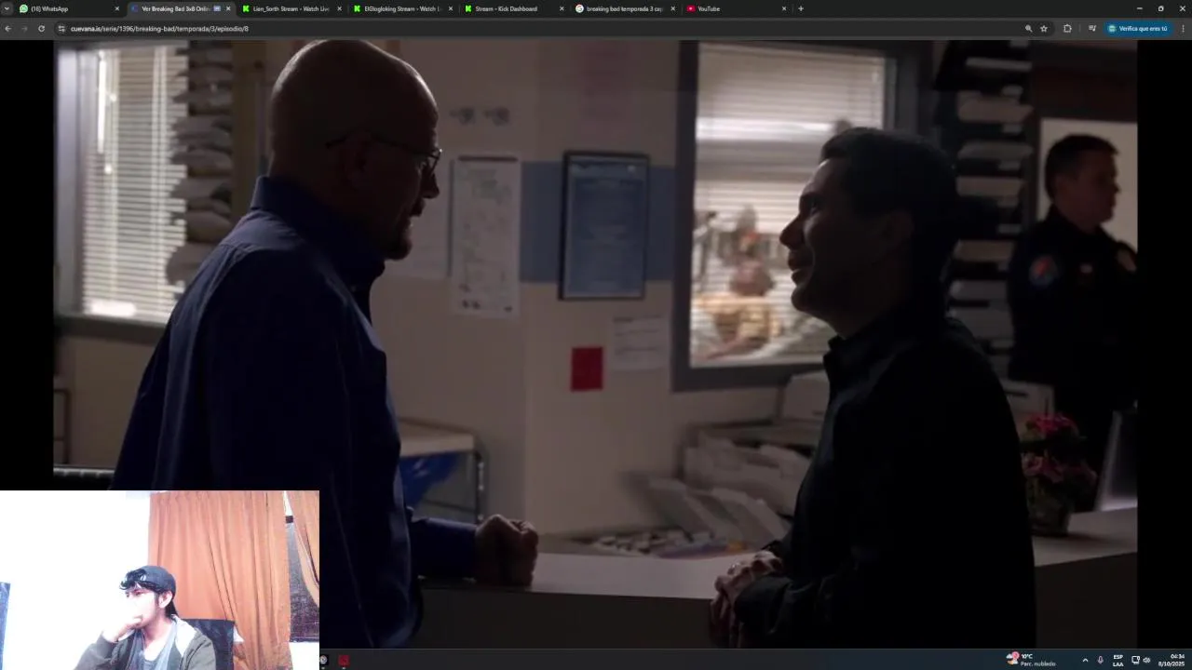Screen dimensions: 1192x670
Task: Expand the tab search dropdown
Action: [7, 8]
